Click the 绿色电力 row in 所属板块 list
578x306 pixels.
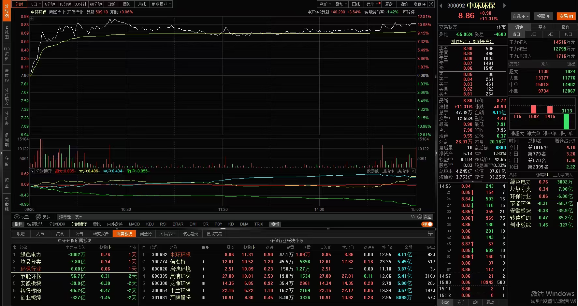(75, 255)
